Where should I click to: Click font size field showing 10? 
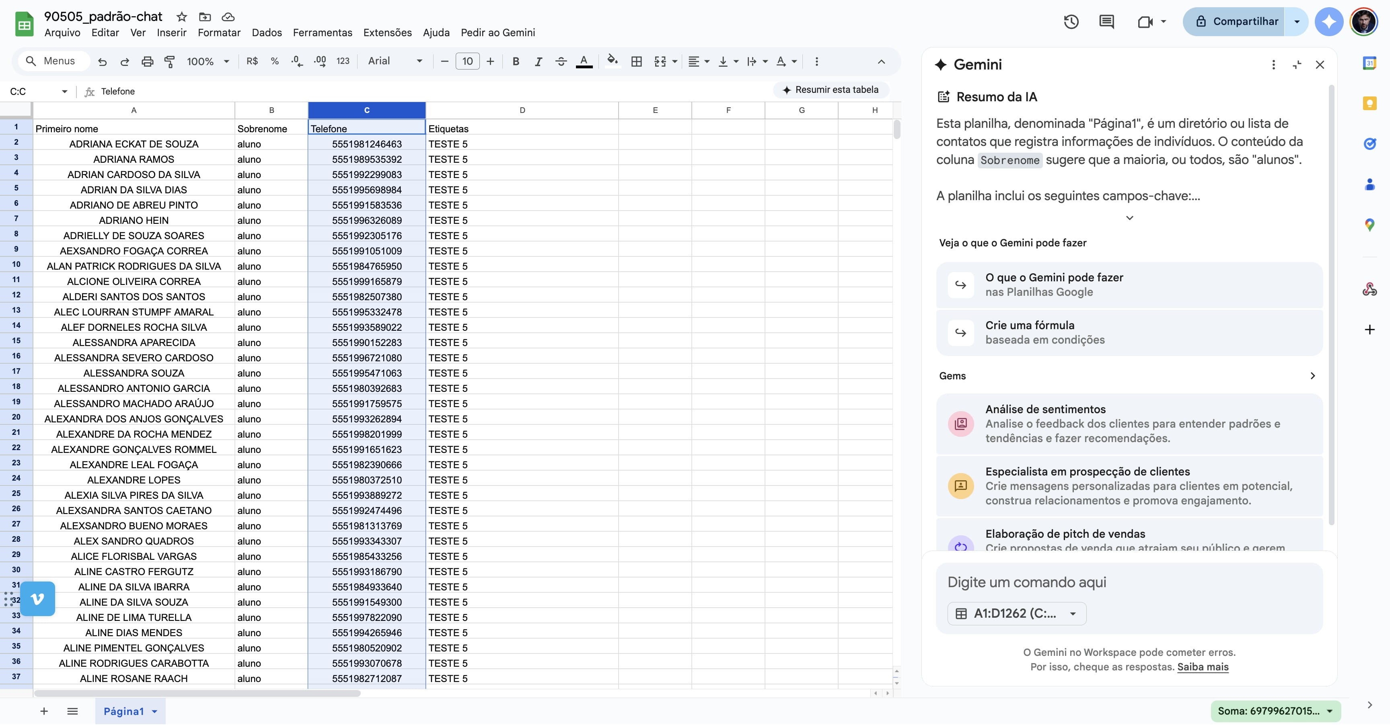coord(467,61)
